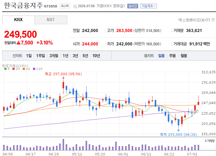Click the latest red candlestick on the chart

198,101
